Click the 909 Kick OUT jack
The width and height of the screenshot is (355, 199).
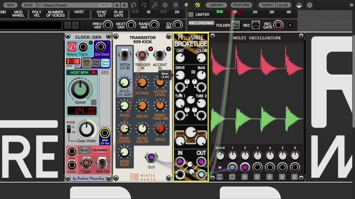coord(151,158)
